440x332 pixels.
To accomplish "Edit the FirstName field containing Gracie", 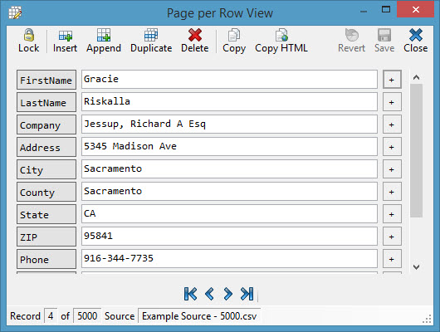I will coord(229,80).
